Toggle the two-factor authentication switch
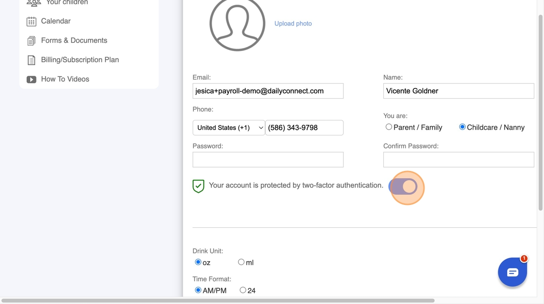 403,186
